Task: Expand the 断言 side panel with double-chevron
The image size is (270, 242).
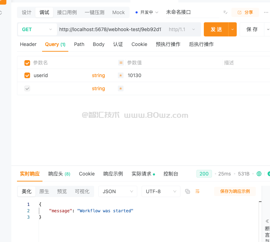Action: click(x=267, y=221)
